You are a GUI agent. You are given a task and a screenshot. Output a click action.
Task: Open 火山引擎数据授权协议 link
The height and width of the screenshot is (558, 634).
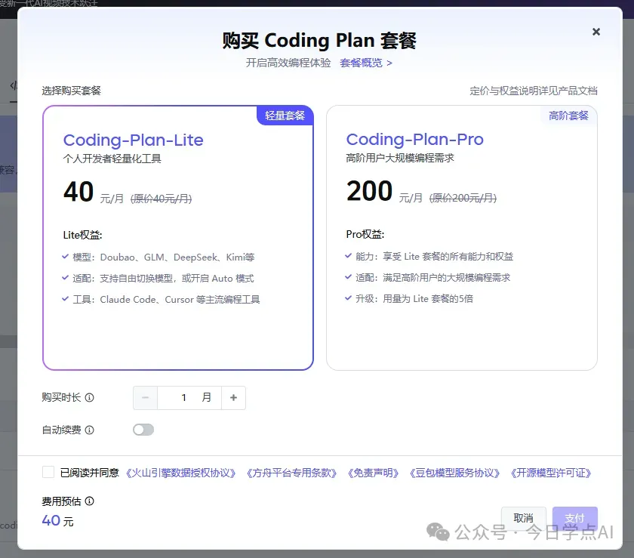click(181, 473)
